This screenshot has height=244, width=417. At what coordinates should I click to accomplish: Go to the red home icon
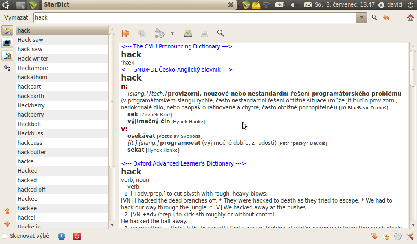410,17
